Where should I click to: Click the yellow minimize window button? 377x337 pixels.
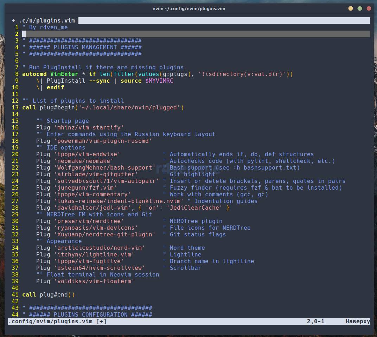[x=350, y=8]
